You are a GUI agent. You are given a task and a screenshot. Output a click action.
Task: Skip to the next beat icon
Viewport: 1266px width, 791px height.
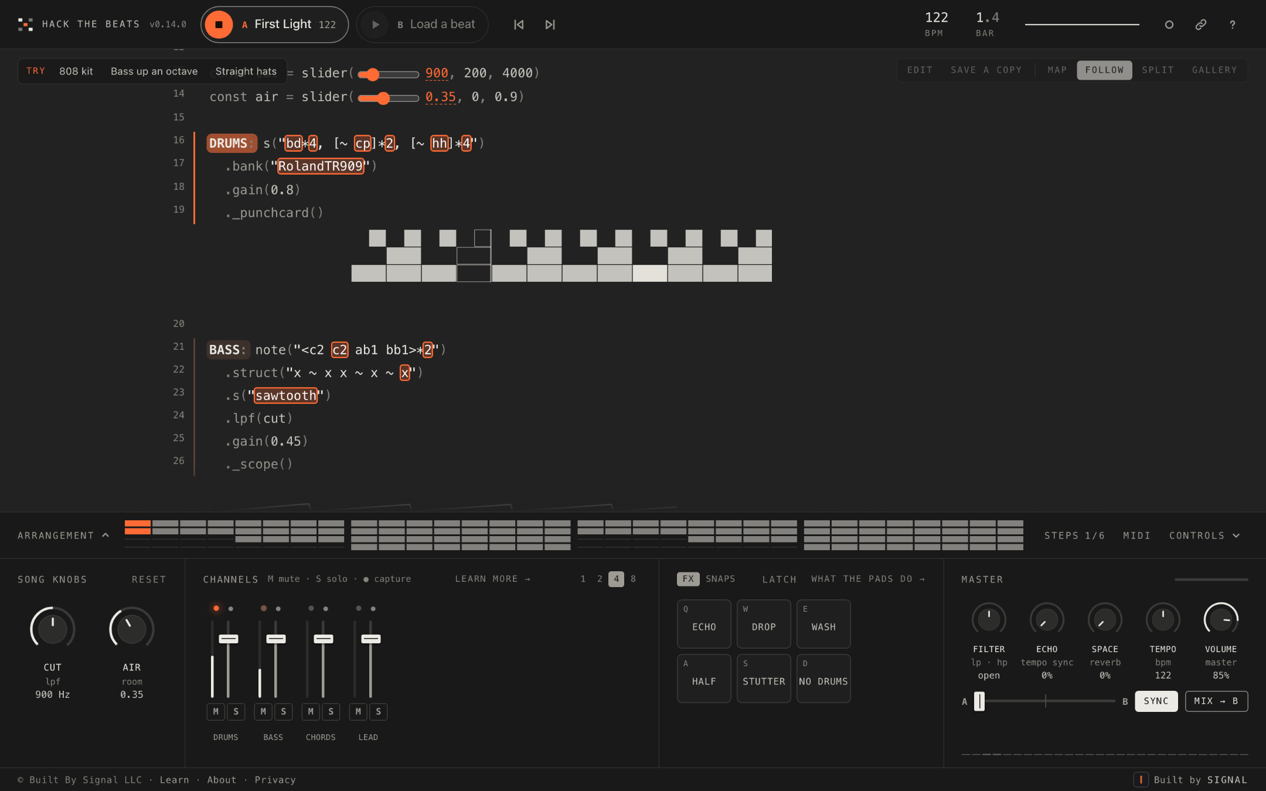tap(550, 25)
